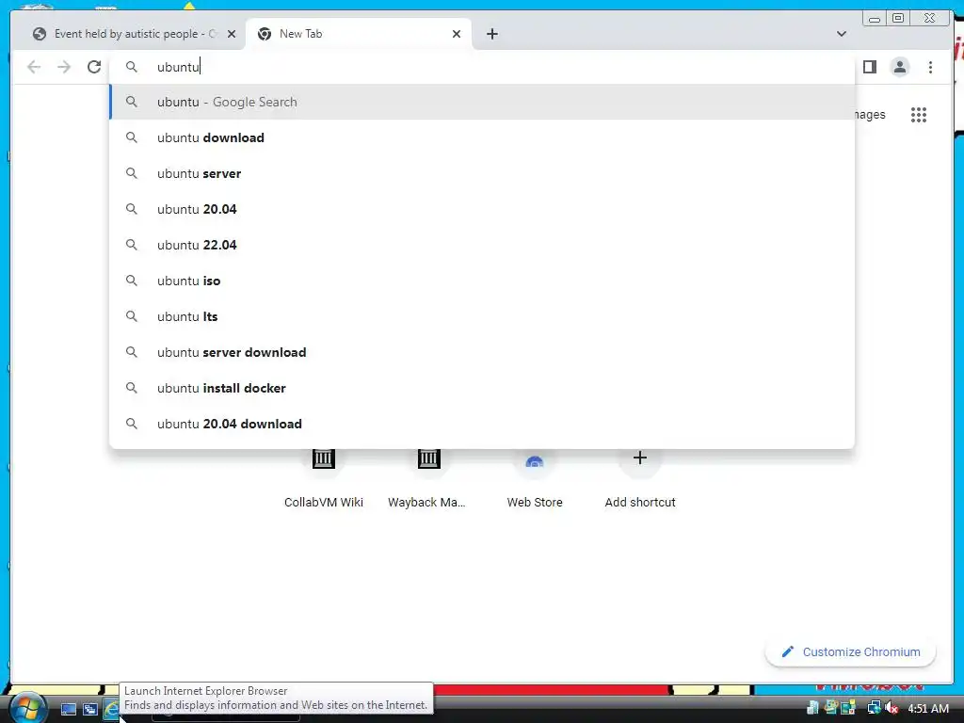Select ubuntu 20.04 download suggestion
This screenshot has width=964, height=723.
(x=482, y=424)
